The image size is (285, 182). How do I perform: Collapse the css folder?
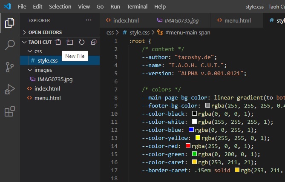coord(38,51)
